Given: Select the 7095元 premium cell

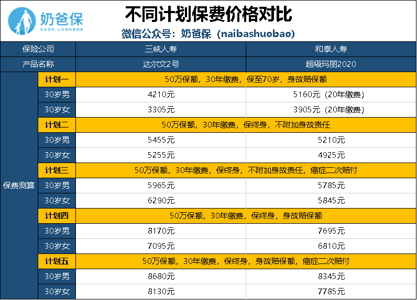Looking at the screenshot, I should pos(161,246).
